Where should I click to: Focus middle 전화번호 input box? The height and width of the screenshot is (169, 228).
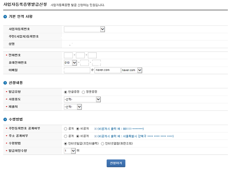click(x=80, y=55)
